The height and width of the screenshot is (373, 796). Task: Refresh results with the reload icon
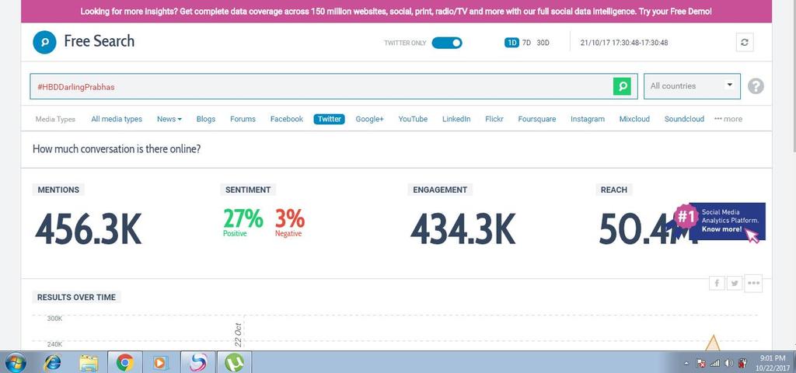[x=745, y=43]
